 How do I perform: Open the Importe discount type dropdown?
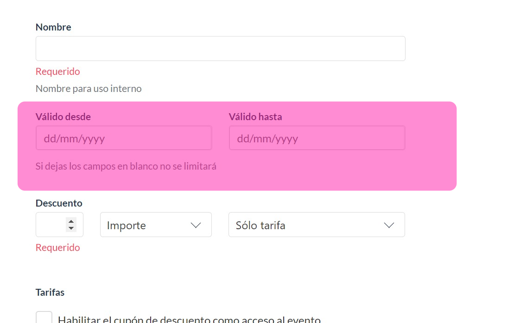point(156,225)
